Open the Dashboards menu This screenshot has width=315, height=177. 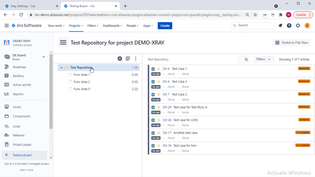[112, 26]
